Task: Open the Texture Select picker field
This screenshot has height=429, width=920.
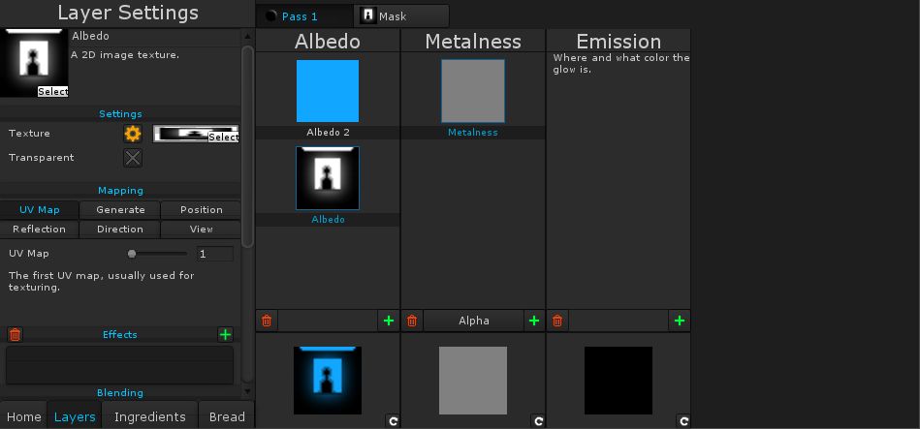Action: (x=196, y=134)
